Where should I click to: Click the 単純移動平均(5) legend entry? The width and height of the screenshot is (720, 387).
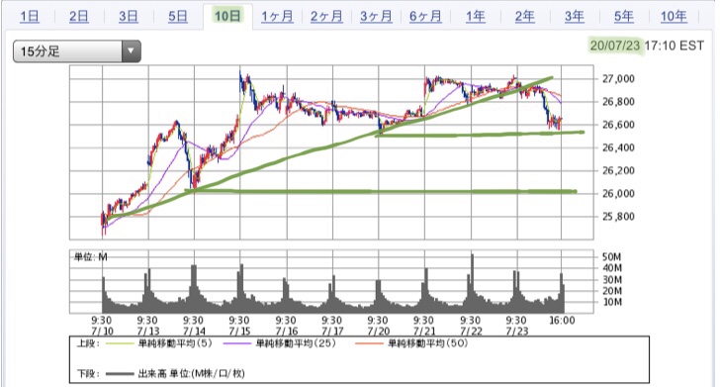click(175, 343)
